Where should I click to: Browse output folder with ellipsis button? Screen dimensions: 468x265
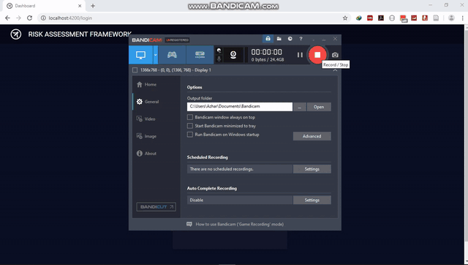point(300,107)
